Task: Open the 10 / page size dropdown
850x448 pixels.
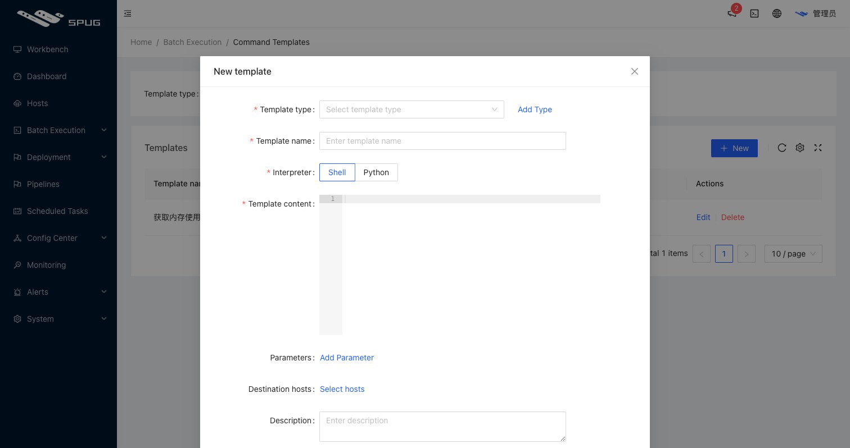Action: (x=793, y=254)
